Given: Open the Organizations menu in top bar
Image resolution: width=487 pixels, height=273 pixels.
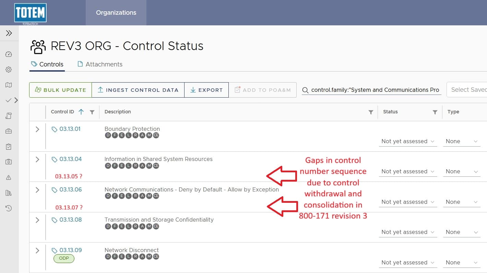Looking at the screenshot, I should [x=116, y=13].
